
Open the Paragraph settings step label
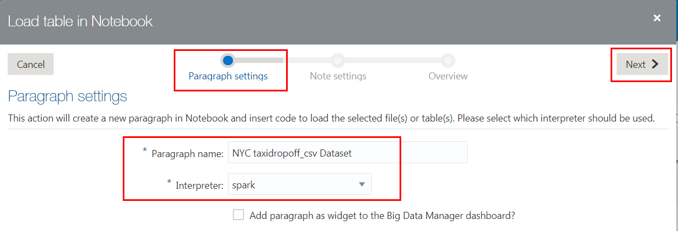tap(228, 76)
